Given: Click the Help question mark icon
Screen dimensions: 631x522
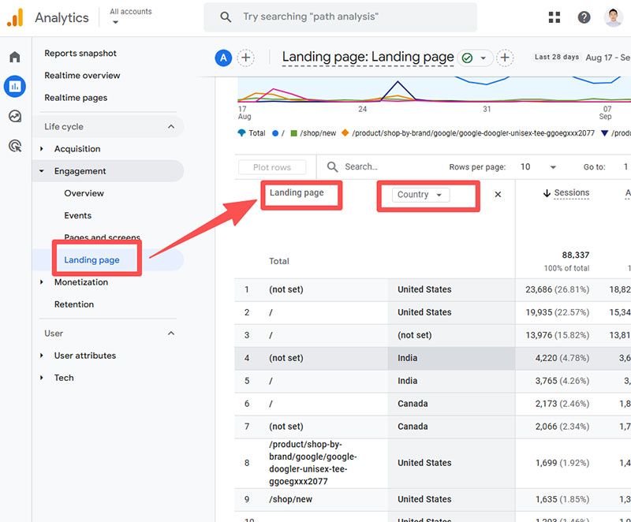Looking at the screenshot, I should 584,17.
